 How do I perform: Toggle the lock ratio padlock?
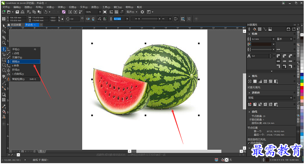(x=62, y=19)
